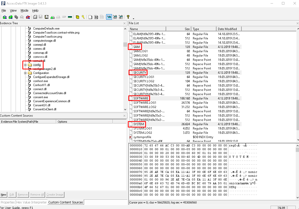Click the grayed Export Disk Image floppy icon
The height and width of the screenshot is (209, 299).
click(x=41, y=17)
